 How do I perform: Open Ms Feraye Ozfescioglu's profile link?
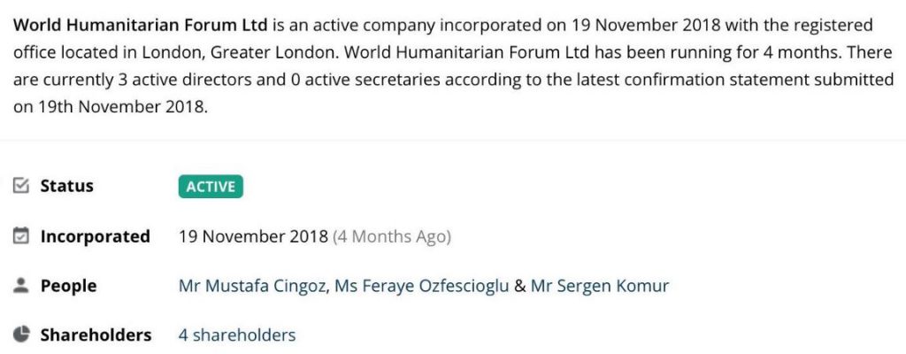click(x=422, y=286)
